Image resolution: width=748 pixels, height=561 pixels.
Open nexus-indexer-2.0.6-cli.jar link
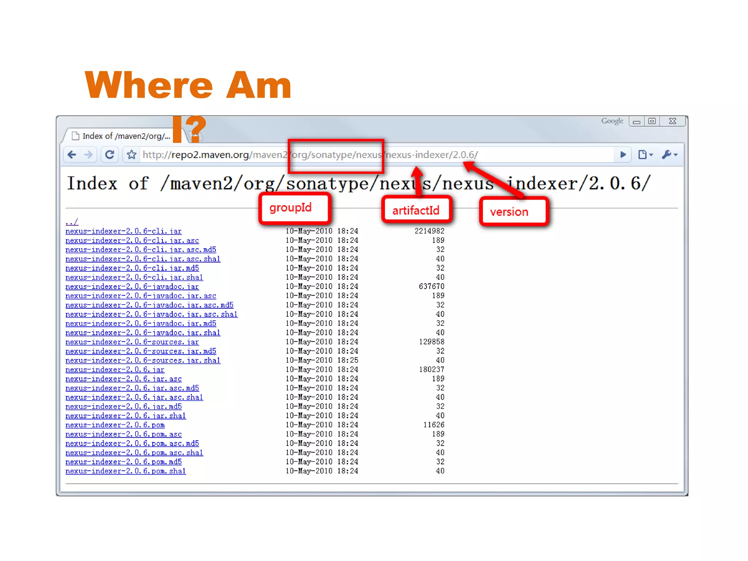point(123,231)
